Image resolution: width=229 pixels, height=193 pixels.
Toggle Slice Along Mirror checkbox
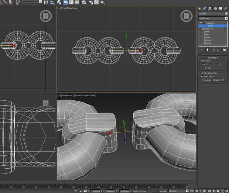pyautogui.click(x=202, y=73)
